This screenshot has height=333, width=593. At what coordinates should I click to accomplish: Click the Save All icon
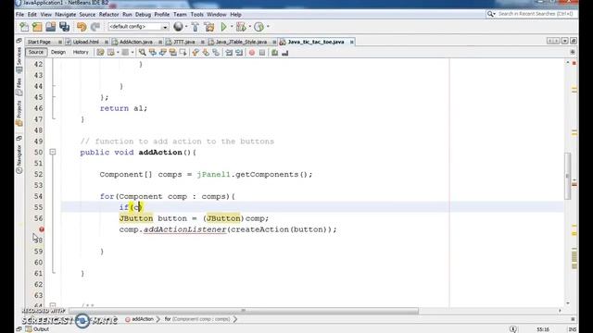[x=64, y=27]
